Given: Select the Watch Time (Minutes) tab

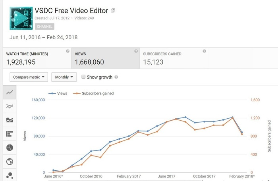Looking at the screenshot, I should 37,58.
